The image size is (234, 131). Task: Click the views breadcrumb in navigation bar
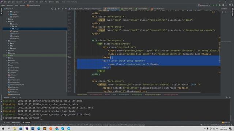(16, 5)
